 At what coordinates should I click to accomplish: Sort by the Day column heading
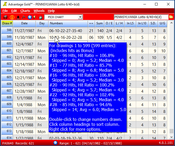click(42, 24)
